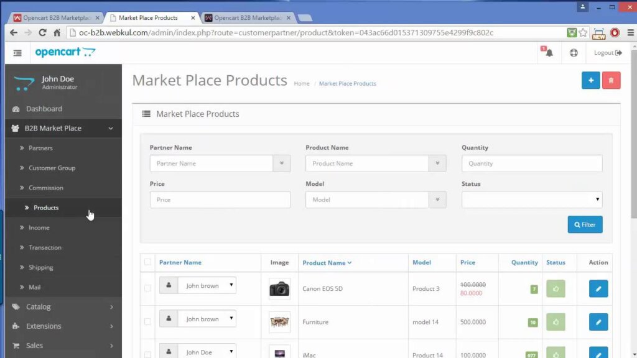Open the Status filter dropdown
637x358 pixels.
tap(532, 200)
